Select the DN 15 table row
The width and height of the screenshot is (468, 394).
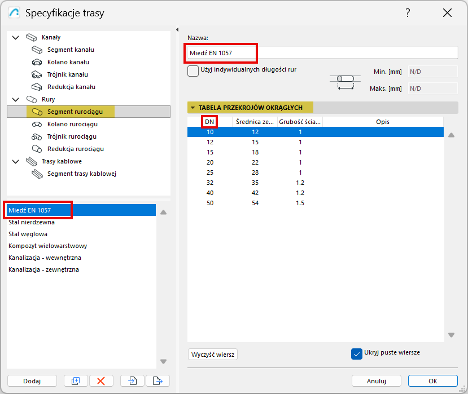point(316,152)
